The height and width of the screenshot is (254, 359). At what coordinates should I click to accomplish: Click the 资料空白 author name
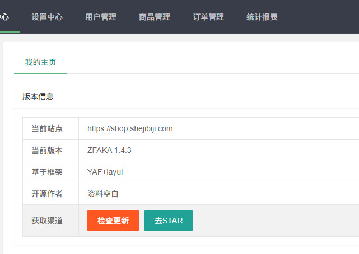click(103, 194)
